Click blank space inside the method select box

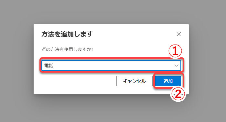click(x=113, y=66)
